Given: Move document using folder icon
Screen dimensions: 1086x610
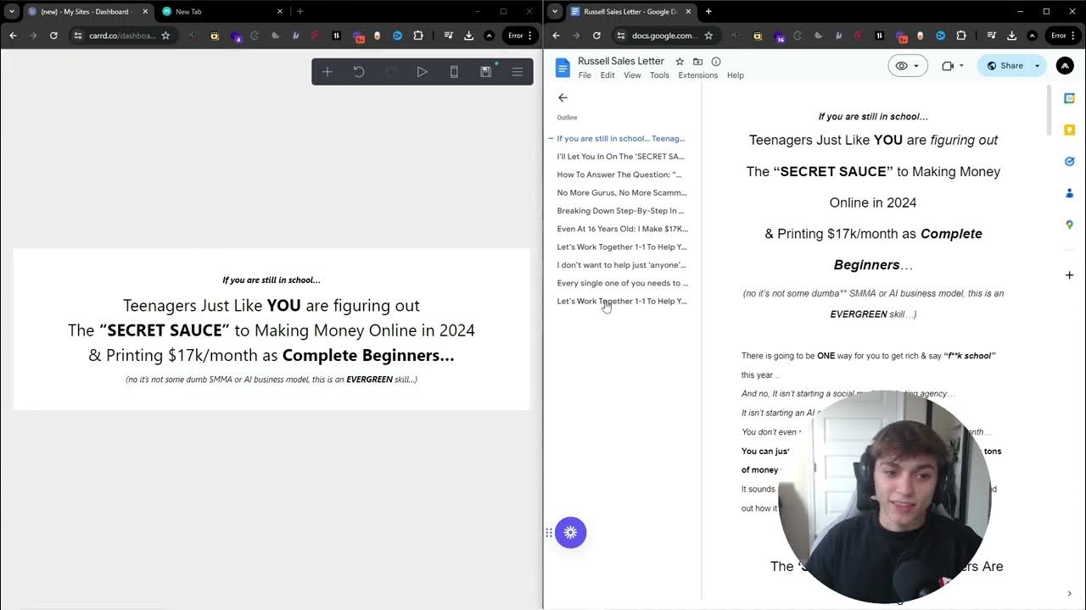Looking at the screenshot, I should 697,61.
